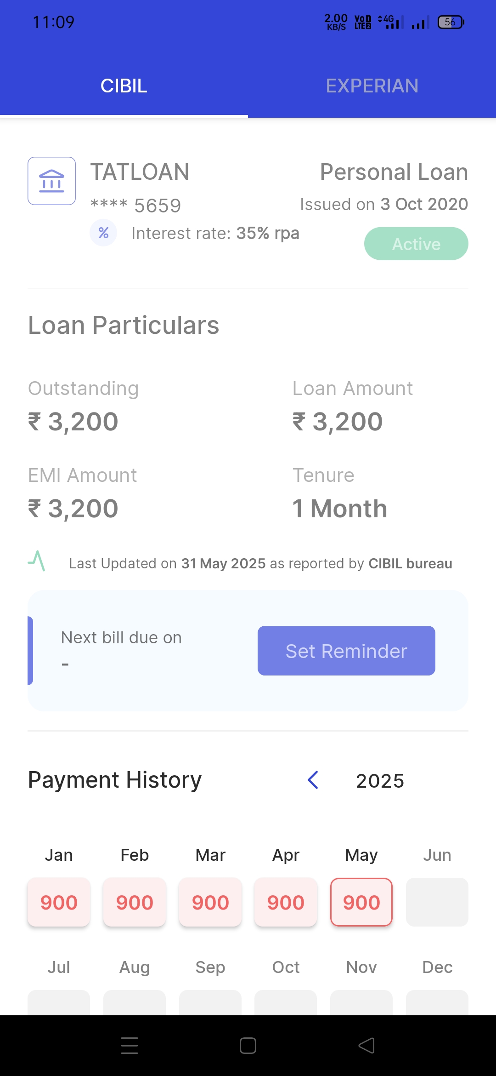Tap the TATLOAN lender name
The height and width of the screenshot is (1076, 496).
click(140, 172)
